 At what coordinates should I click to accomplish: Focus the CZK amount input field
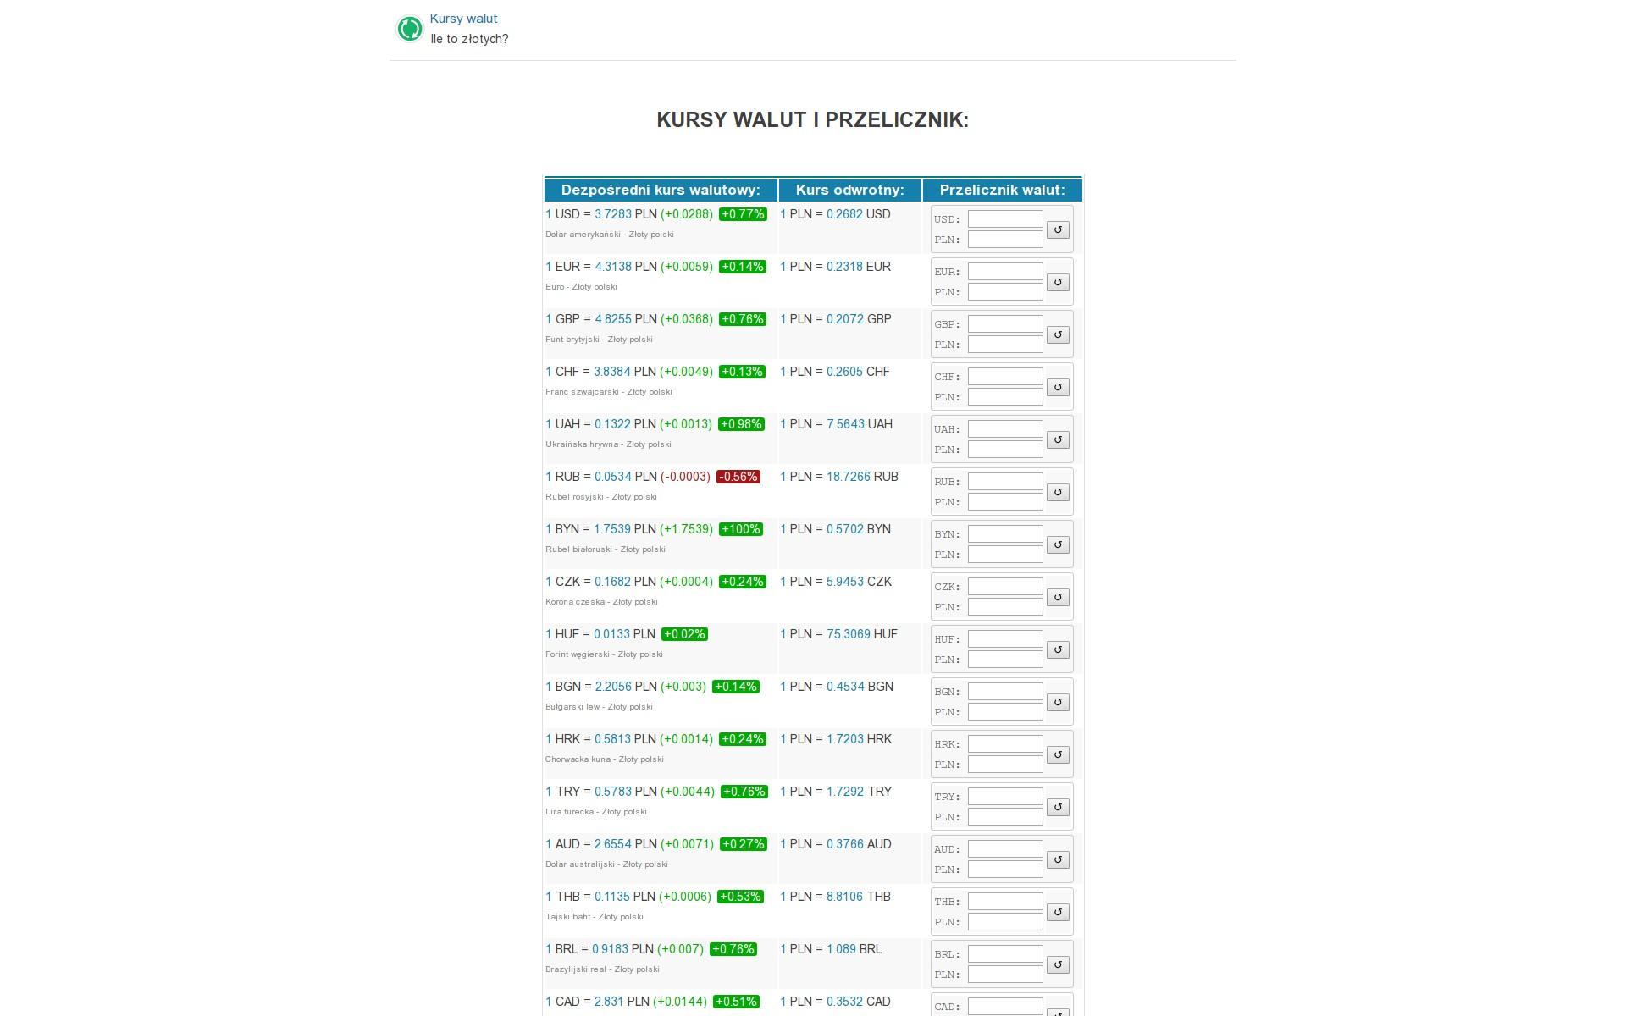(1005, 587)
